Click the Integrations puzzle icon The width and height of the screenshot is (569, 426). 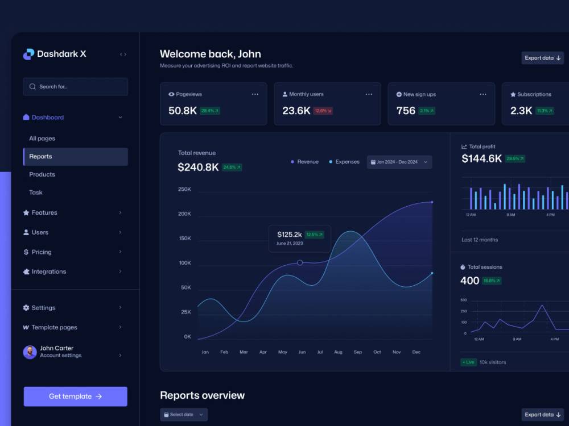26,272
